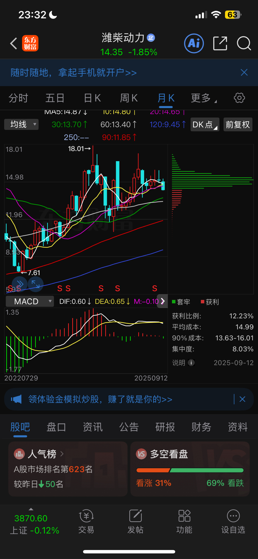258x559 pixels.
Task: Tap stock price 14.35 -1.85%
Action: click(129, 52)
